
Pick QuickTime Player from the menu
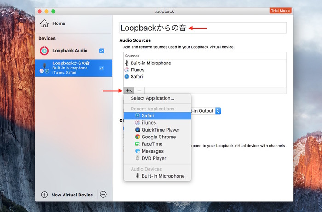(x=157, y=130)
